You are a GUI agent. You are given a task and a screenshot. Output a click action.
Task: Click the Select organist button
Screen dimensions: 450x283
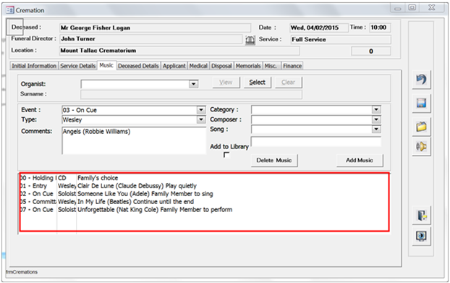pos(258,83)
